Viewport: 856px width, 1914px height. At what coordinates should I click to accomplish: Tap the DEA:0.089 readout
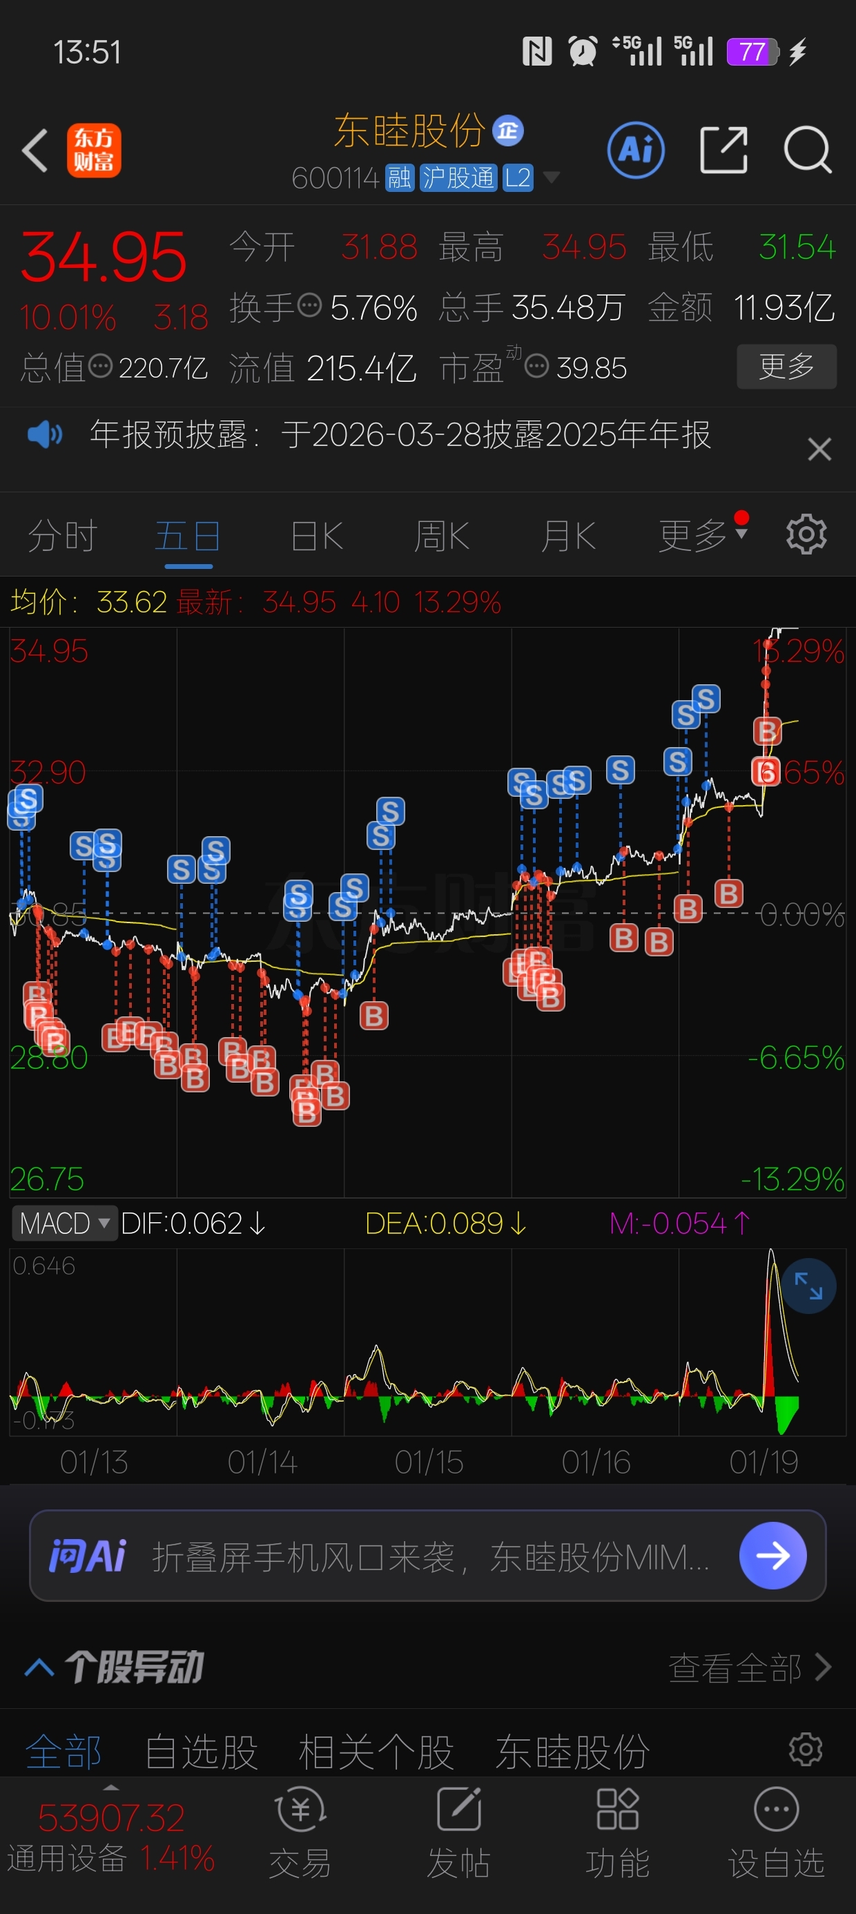[446, 1223]
